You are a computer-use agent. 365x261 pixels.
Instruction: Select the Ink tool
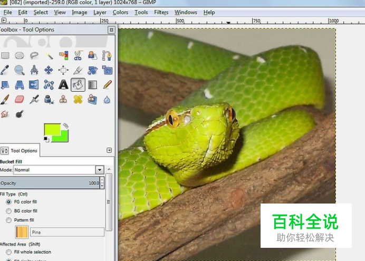coord(49,100)
